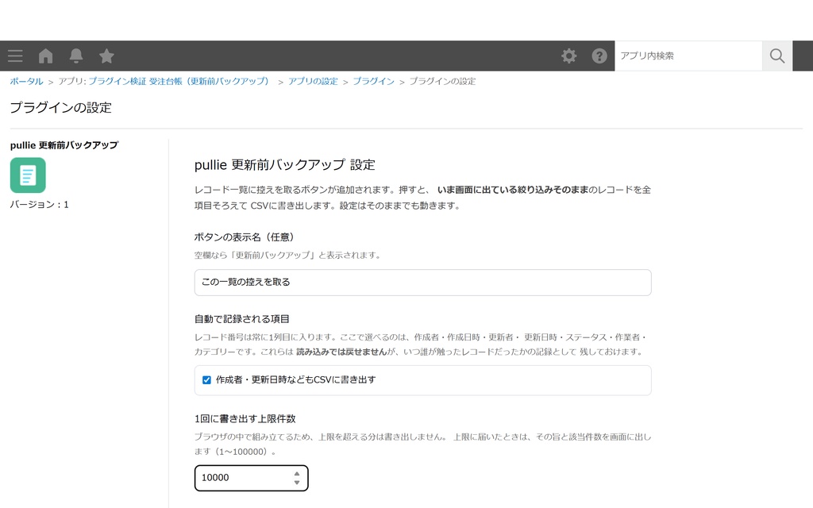Open notifications bell icon

click(76, 56)
